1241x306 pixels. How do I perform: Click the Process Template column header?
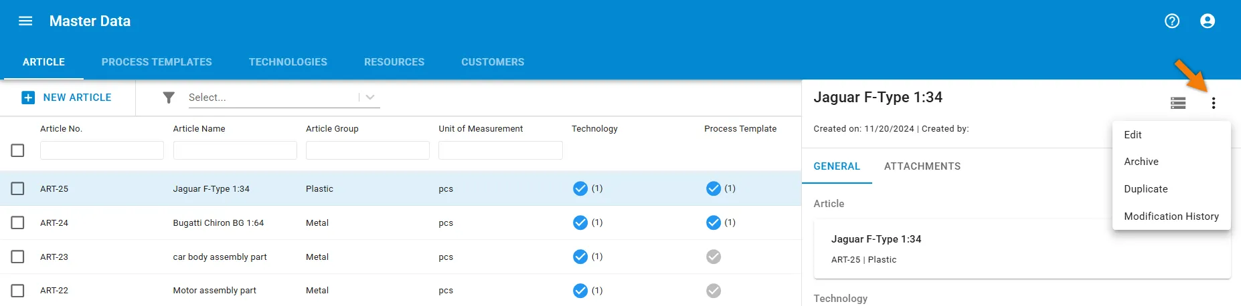tap(740, 129)
